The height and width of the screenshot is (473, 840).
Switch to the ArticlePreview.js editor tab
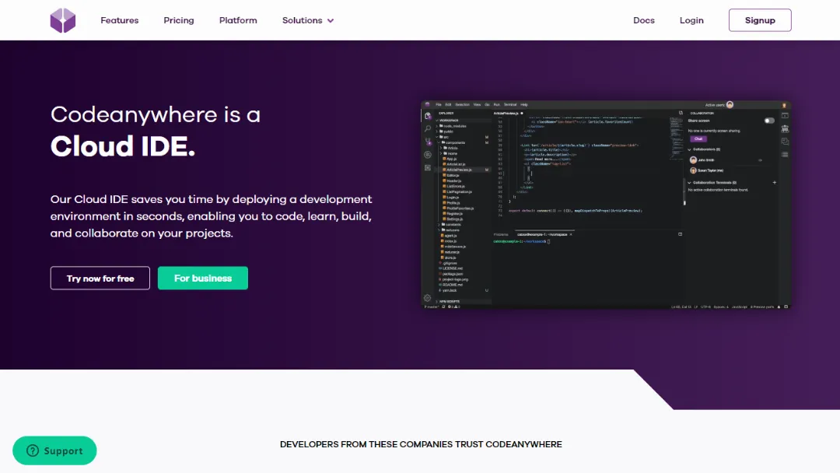pyautogui.click(x=506, y=114)
